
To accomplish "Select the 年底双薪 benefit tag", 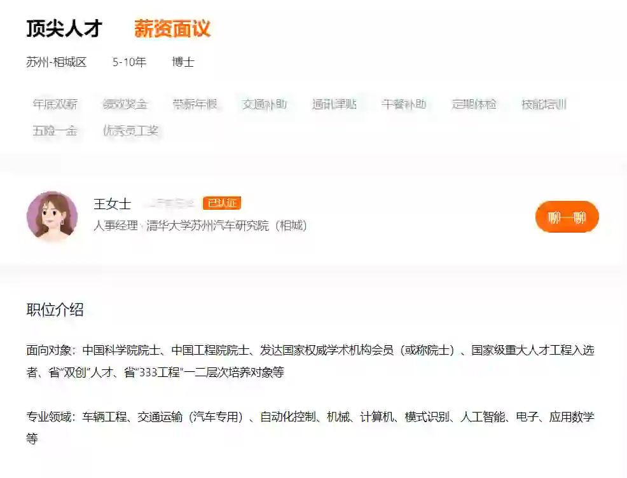I will 56,104.
